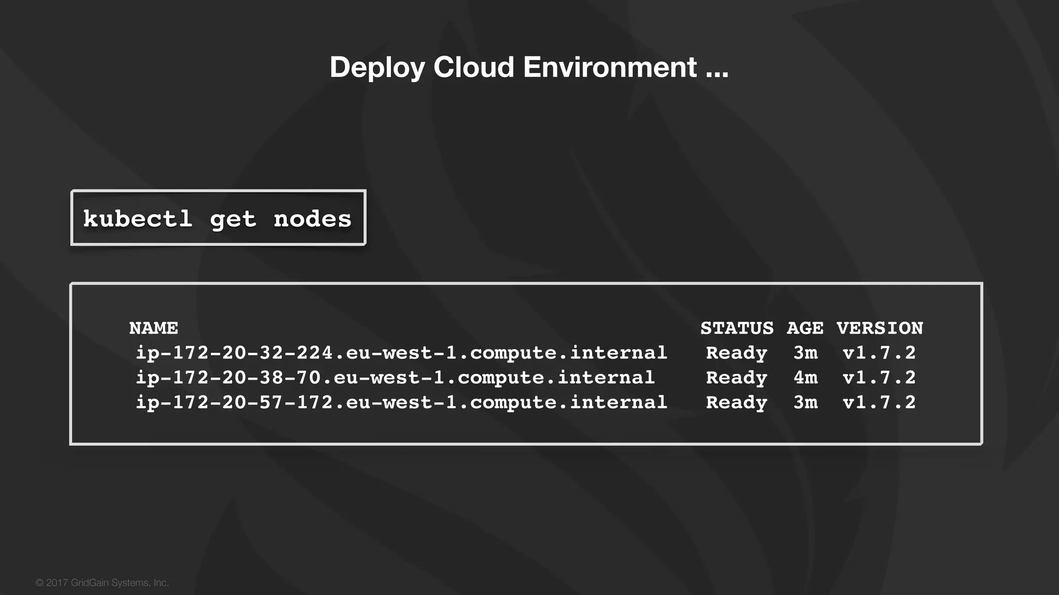Click v1.7.2 version in ip-172-20-38-70 row

coord(879,378)
